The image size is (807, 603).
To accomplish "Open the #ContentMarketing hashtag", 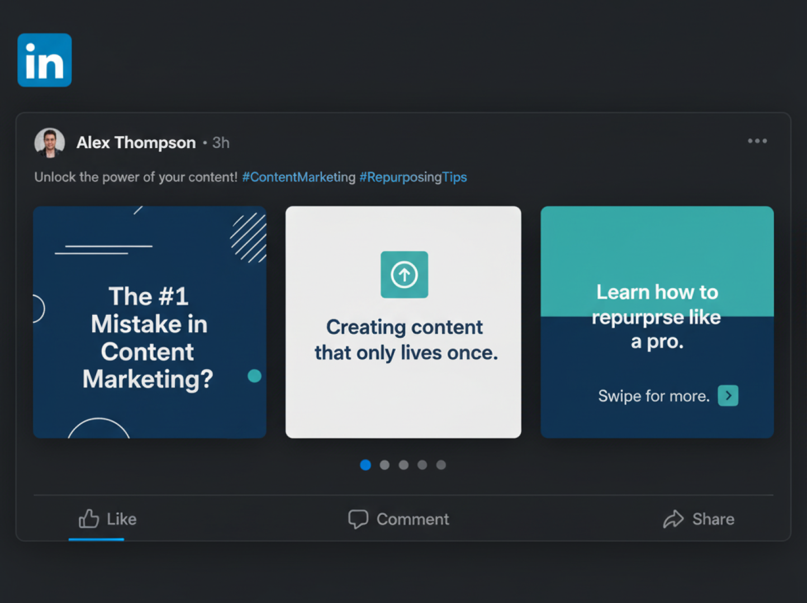I will coord(298,178).
